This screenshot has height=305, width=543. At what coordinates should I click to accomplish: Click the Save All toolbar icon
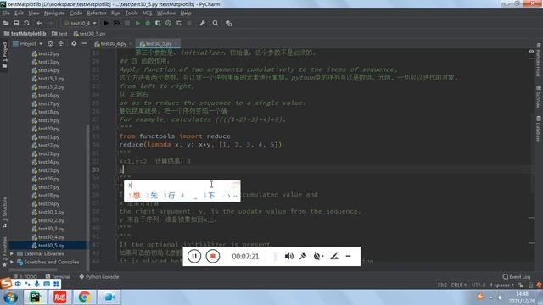[16, 23]
